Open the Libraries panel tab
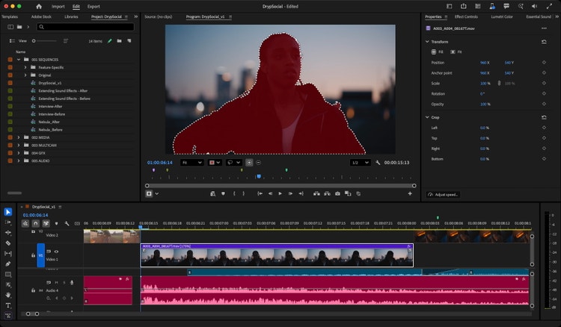Viewport: 561px width, 327px height. pos(71,16)
